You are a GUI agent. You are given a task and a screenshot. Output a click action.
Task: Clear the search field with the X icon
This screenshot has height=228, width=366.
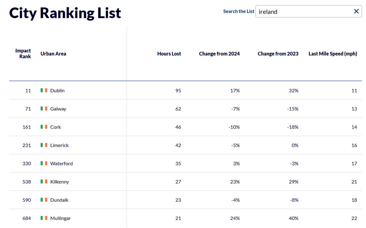356,11
